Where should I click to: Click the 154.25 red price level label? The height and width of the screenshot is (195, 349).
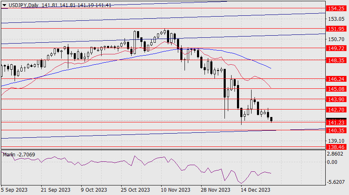pos(336,8)
